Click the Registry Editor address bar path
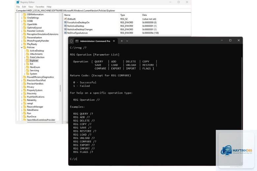This screenshot has width=257, height=171. [66, 11]
